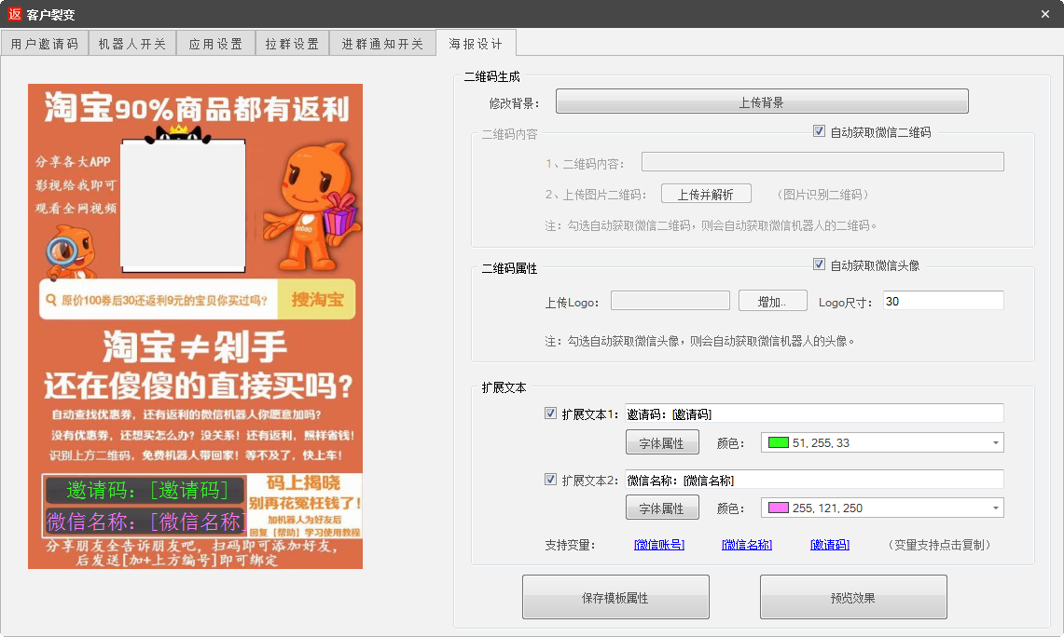Select the 海报设计 tab
Image resolution: width=1064 pixels, height=637 pixels.
[476, 44]
